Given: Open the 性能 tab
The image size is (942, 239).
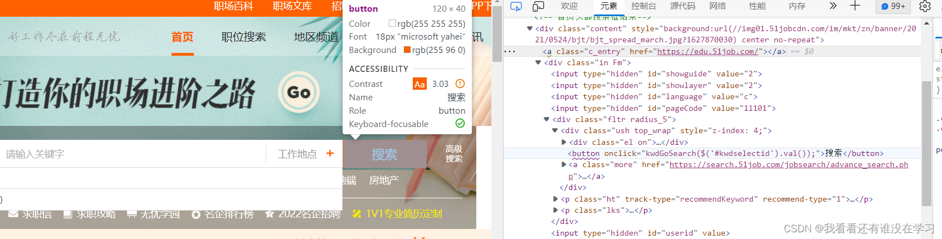Looking at the screenshot, I should click(757, 6).
